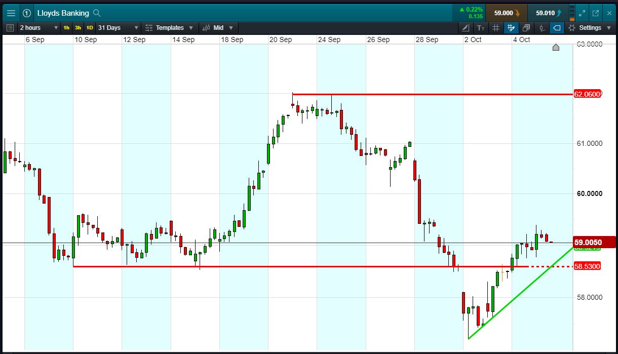Toggle the chart gridlines
618x354 pixels.
(496, 28)
